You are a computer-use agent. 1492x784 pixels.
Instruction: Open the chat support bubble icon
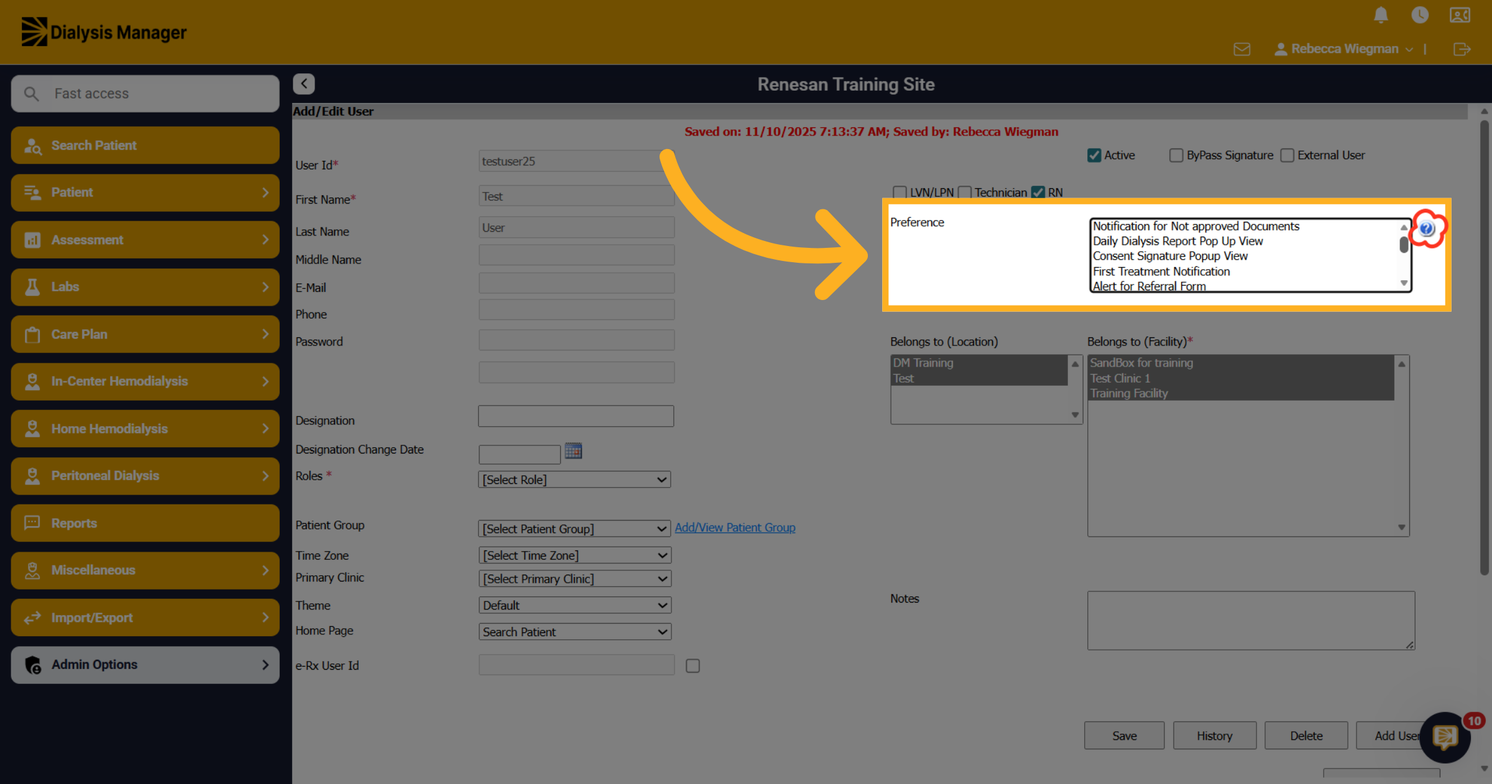pyautogui.click(x=1445, y=737)
